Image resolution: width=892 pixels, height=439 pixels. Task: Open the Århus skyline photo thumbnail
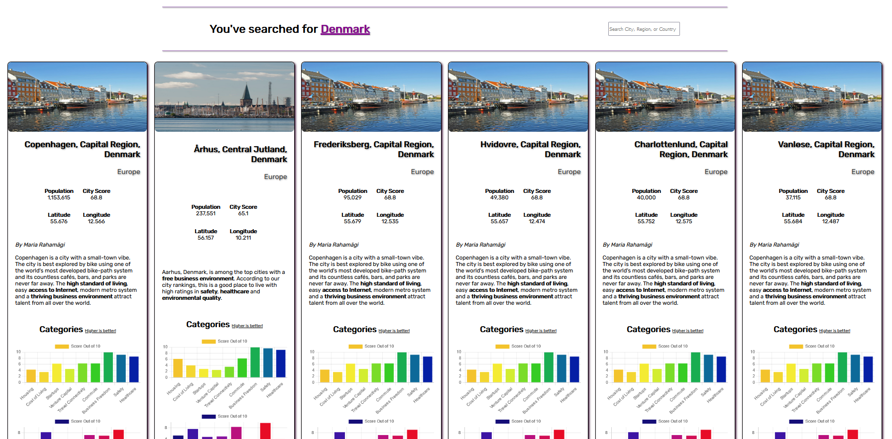(x=224, y=97)
